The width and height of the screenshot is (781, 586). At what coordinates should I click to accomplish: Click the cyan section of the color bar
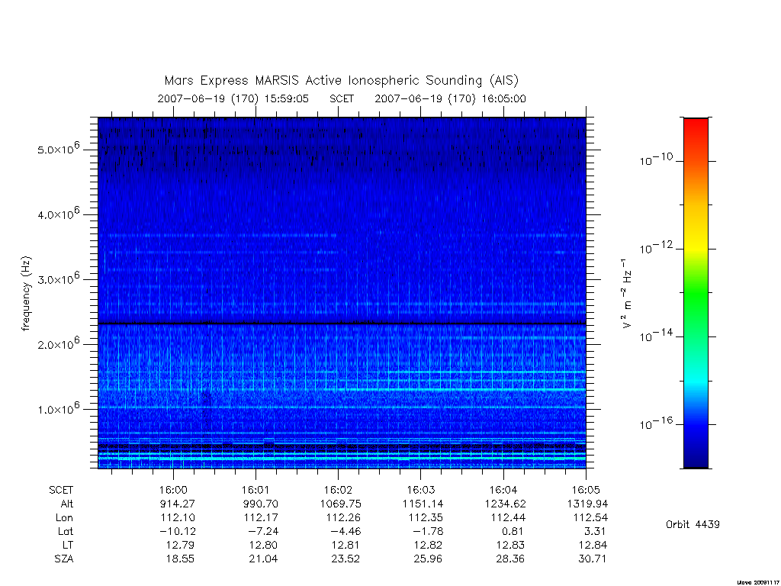(696, 382)
